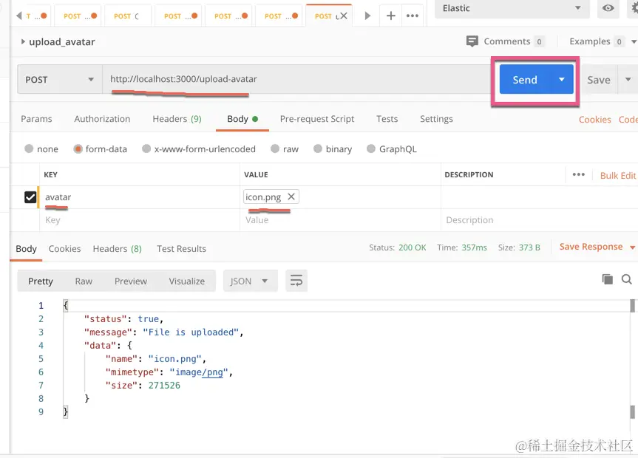Screen dimensions: 638x458
Task: Open the Headers (9) request tab
Action: pyautogui.click(x=177, y=119)
